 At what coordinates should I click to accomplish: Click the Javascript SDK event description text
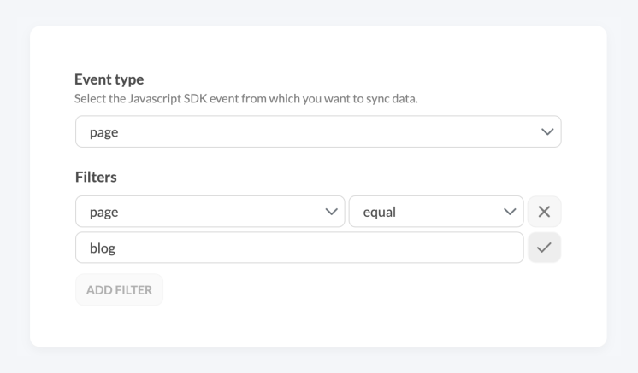(245, 99)
